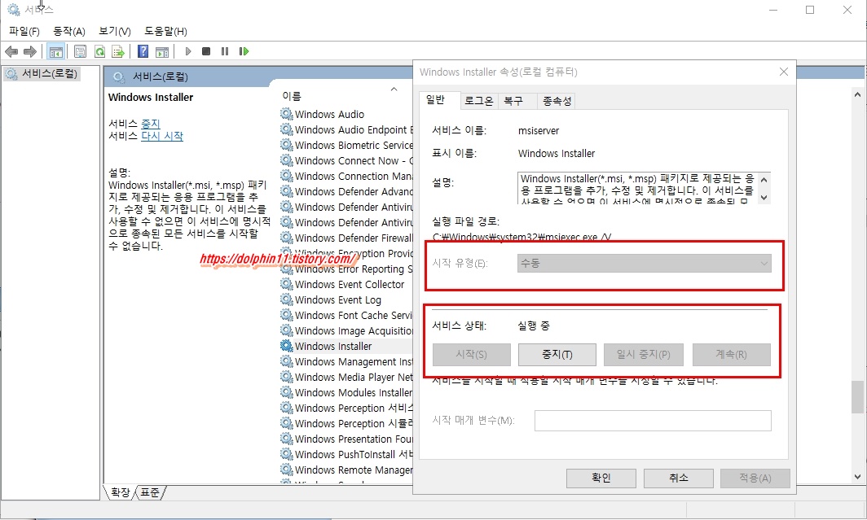Click the Forward arrow in toolbar

click(x=30, y=51)
